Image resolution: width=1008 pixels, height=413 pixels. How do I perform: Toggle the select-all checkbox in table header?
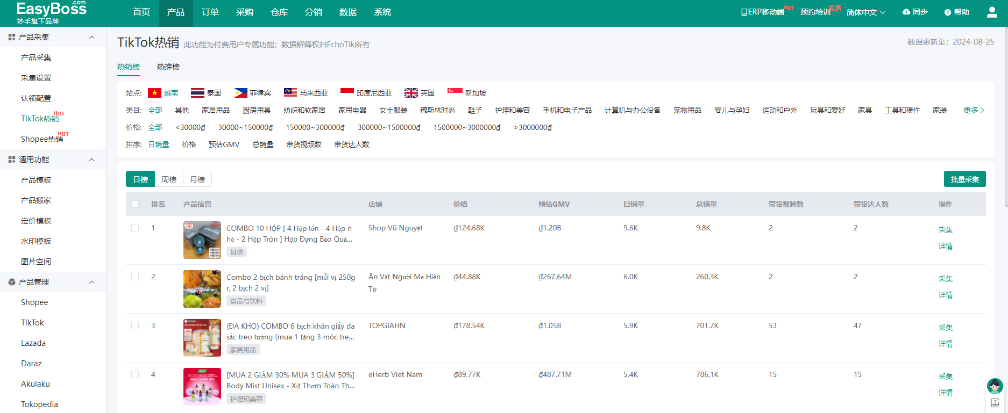[x=135, y=204]
